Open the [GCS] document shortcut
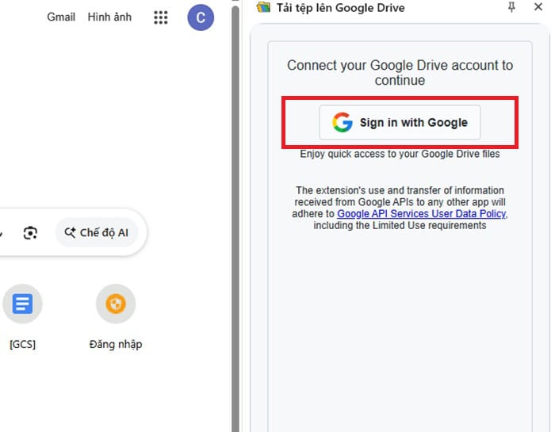This screenshot has height=432, width=555. point(22,304)
